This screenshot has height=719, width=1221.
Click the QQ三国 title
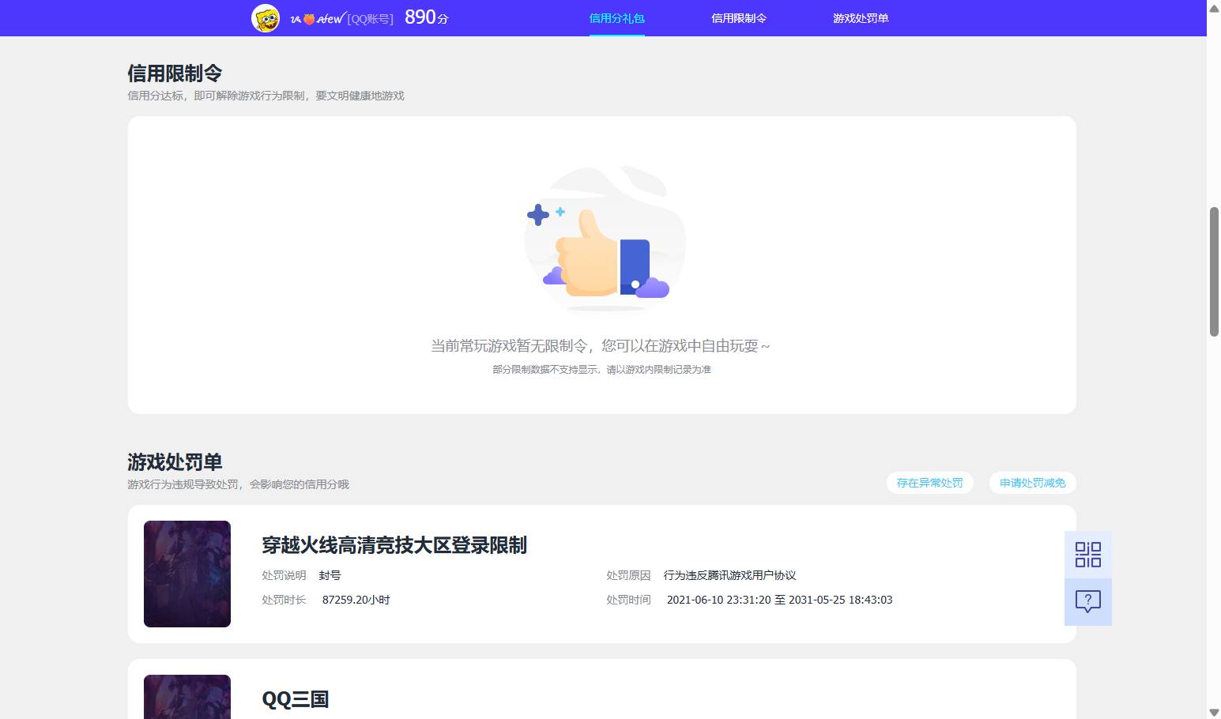295,699
